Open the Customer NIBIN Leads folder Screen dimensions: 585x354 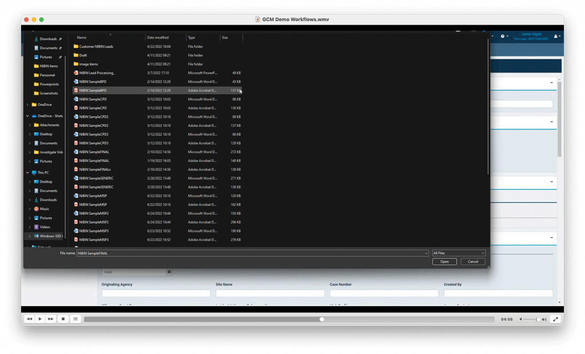95,46
